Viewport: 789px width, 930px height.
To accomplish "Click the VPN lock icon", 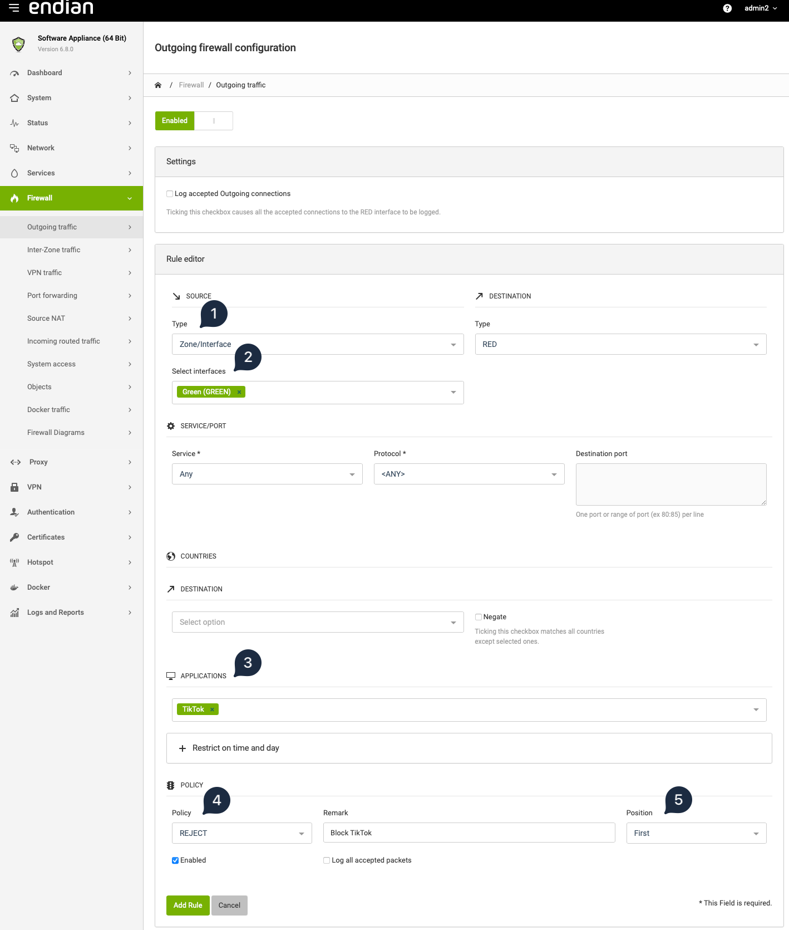I will (14, 487).
